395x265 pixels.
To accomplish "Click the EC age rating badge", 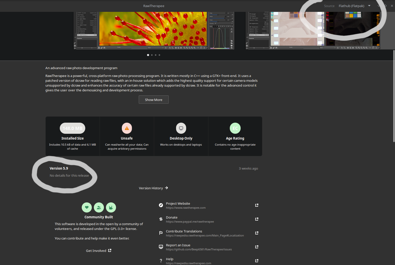I will point(235,128).
